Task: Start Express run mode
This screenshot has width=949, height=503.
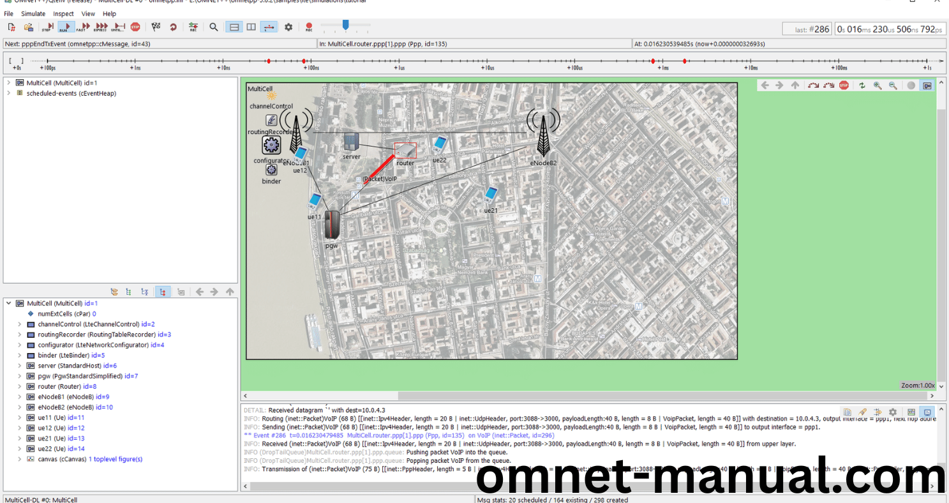Action: (100, 27)
